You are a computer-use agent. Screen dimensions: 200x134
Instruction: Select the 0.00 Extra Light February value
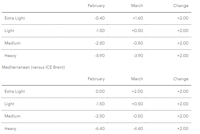100,91
